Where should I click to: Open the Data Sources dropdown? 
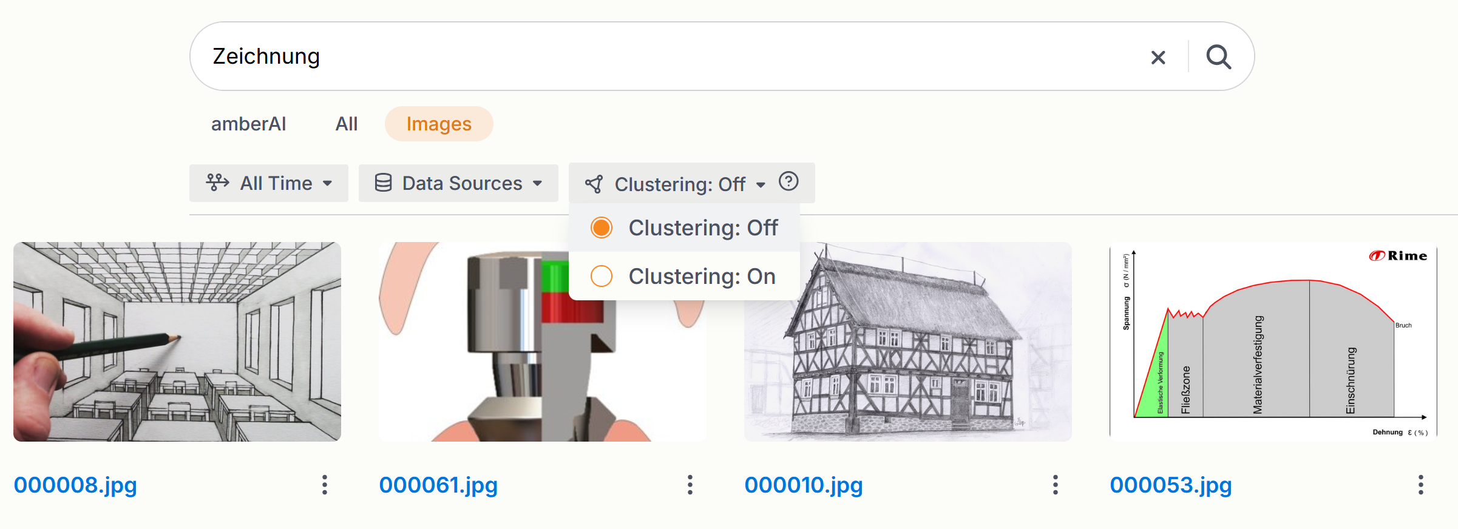[458, 183]
